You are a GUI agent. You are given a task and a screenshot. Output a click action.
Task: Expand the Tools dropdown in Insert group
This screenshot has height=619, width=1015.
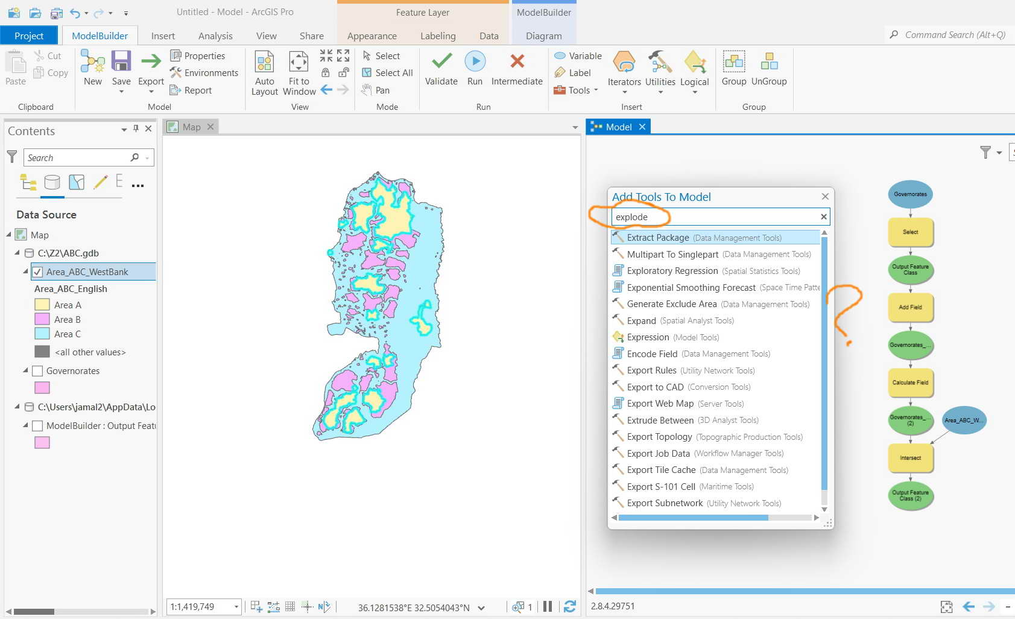coord(595,90)
